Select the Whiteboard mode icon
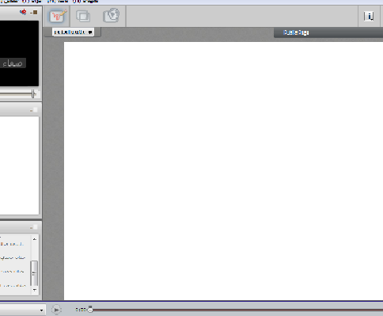The width and height of the screenshot is (383, 316). click(58, 16)
